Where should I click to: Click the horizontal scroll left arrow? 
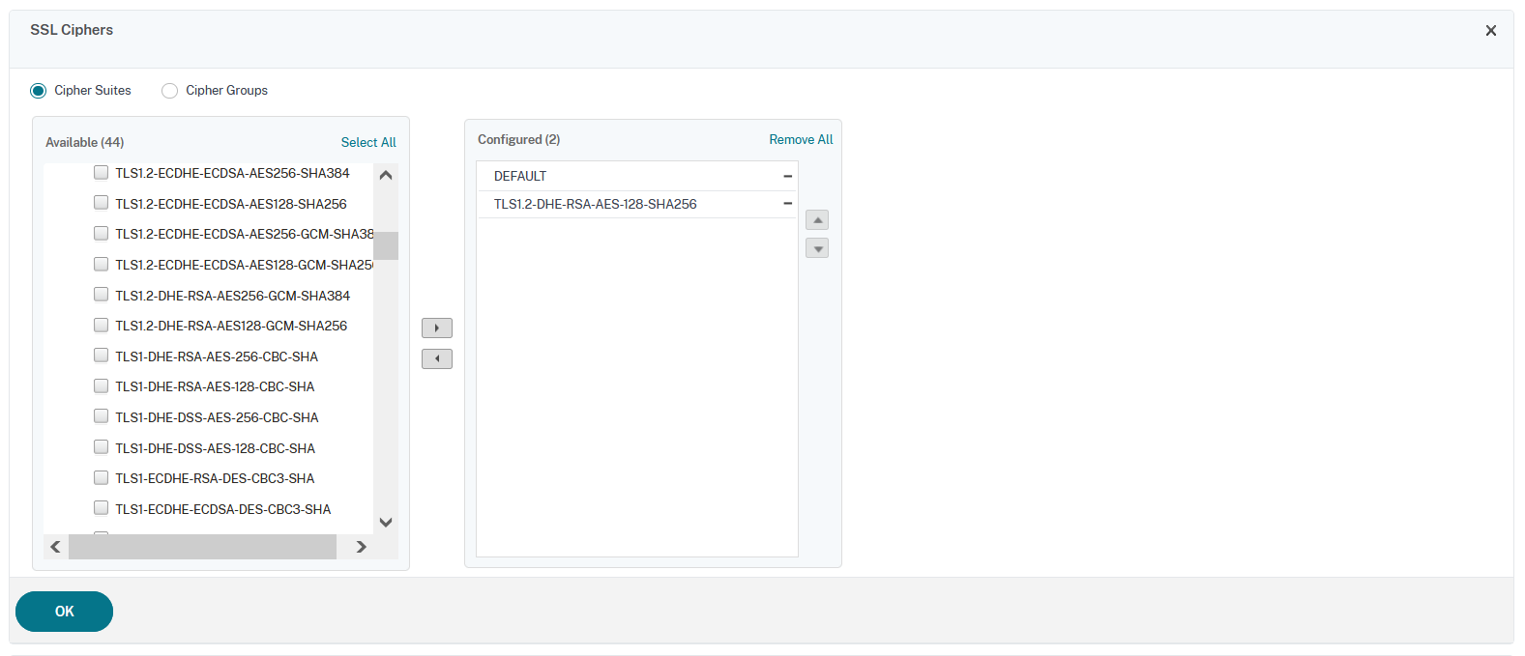(x=55, y=547)
